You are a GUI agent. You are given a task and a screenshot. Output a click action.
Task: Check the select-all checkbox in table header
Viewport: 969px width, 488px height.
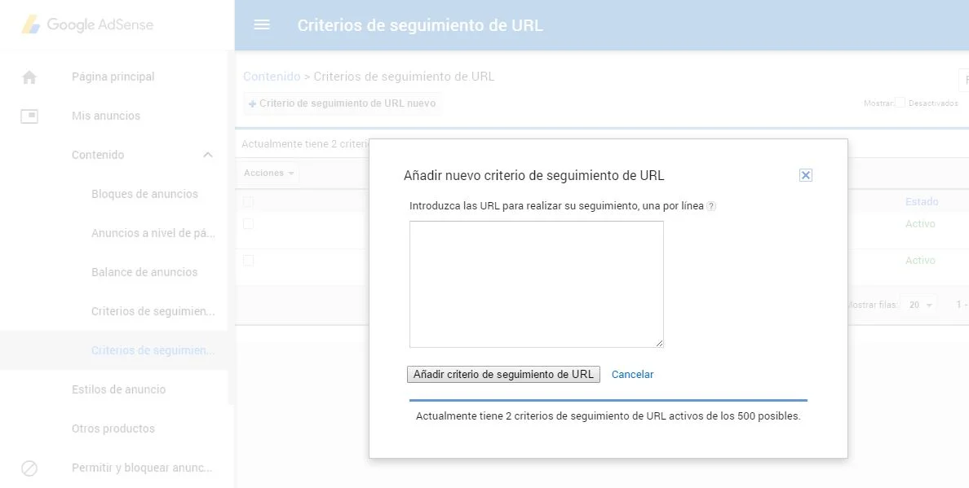coord(248,202)
